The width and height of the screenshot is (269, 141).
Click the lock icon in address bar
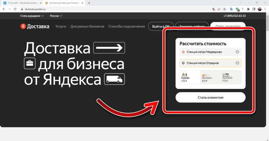(x=22, y=9)
